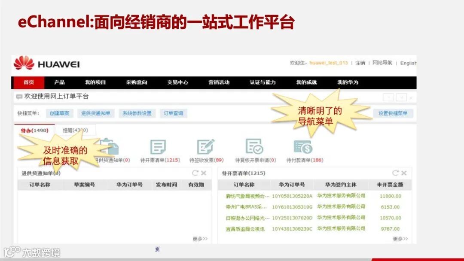Click the 未开票金额 column header

pyautogui.click(x=390, y=185)
